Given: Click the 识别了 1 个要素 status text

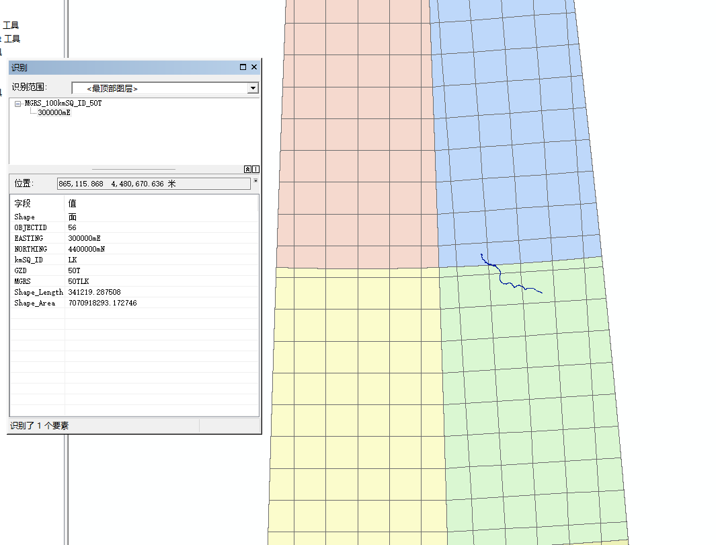Looking at the screenshot, I should pyautogui.click(x=39, y=426).
